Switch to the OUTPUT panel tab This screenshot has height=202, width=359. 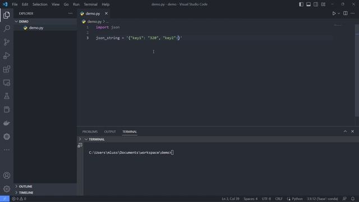click(x=110, y=132)
